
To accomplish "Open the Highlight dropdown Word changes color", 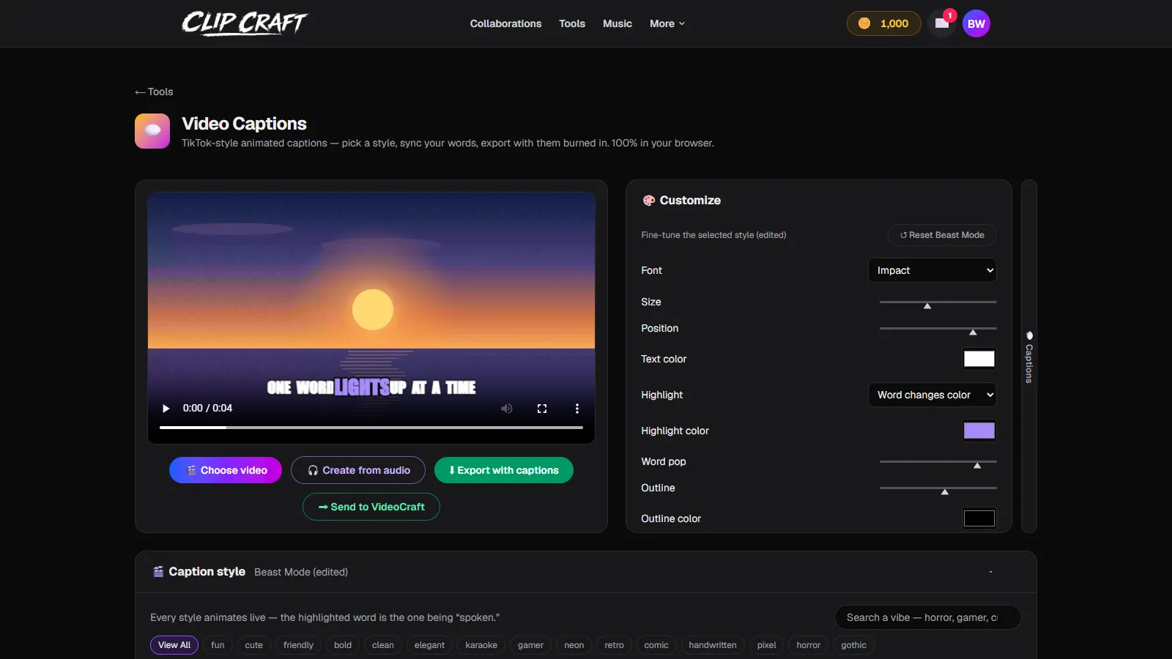I will [932, 395].
